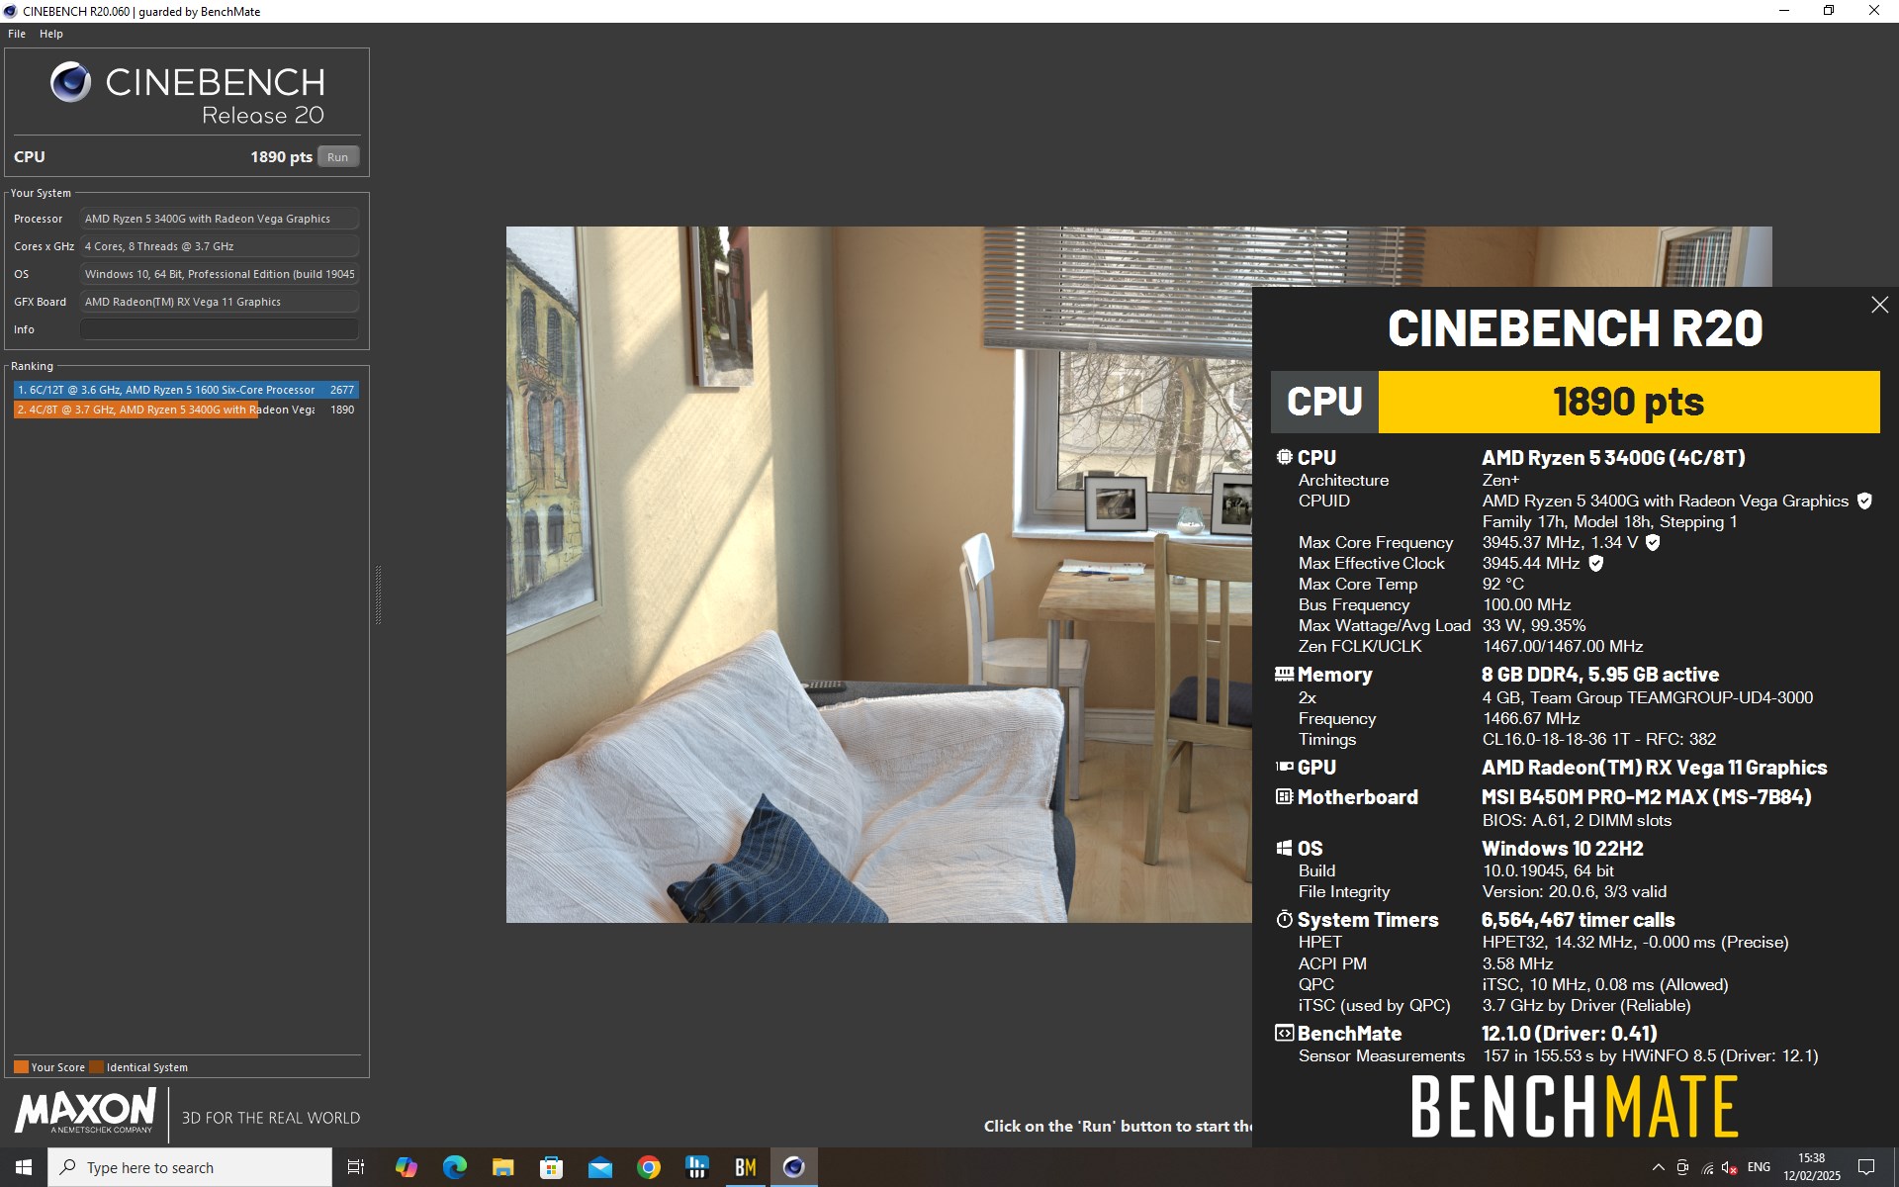
Task: Launch Microsoft Edge from the taskbar
Action: click(x=455, y=1167)
